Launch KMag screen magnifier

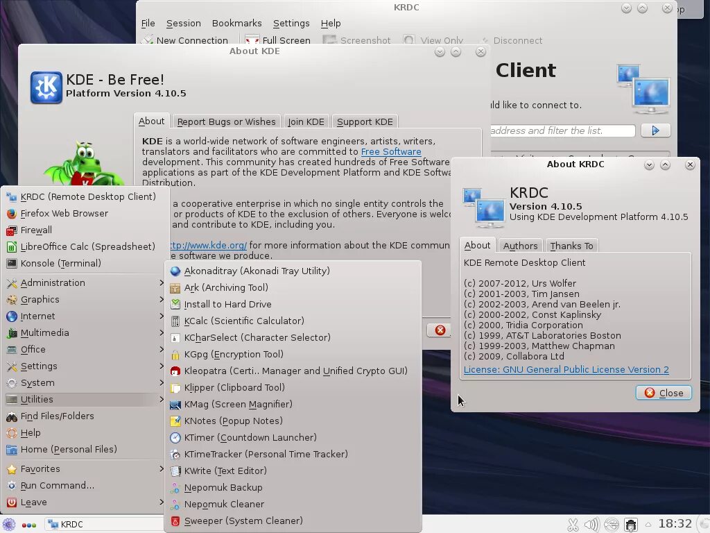point(293,405)
